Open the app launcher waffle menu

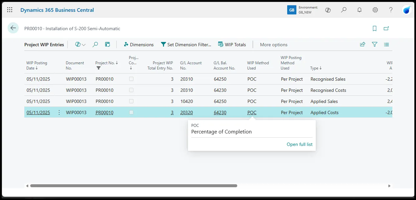[x=10, y=10]
